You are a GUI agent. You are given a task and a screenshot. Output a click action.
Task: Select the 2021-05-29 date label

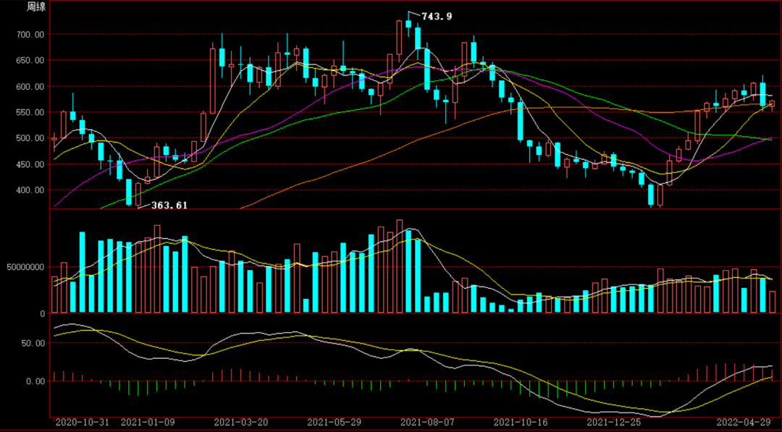point(334,422)
